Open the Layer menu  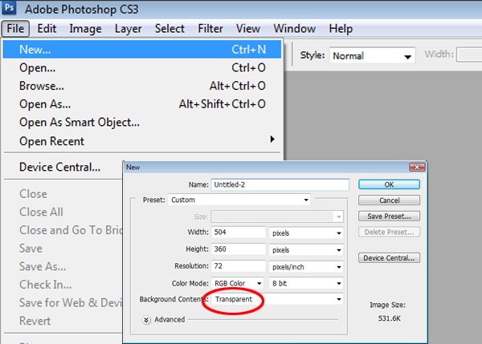(x=128, y=29)
